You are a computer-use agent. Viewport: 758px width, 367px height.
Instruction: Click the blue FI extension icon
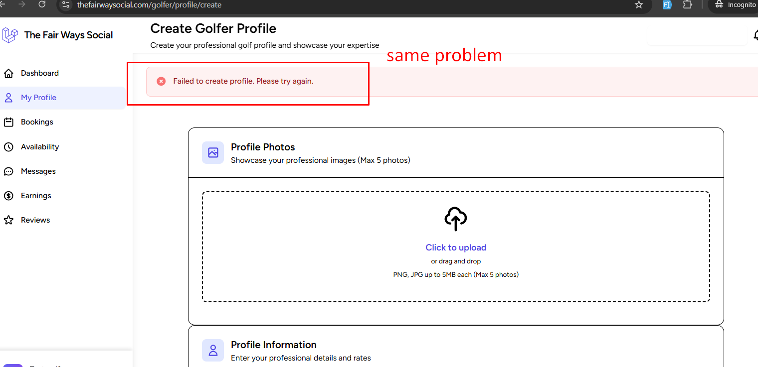[667, 4]
